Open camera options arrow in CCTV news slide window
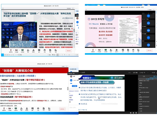Screen dimensions: 157x118 coord(19,50)
